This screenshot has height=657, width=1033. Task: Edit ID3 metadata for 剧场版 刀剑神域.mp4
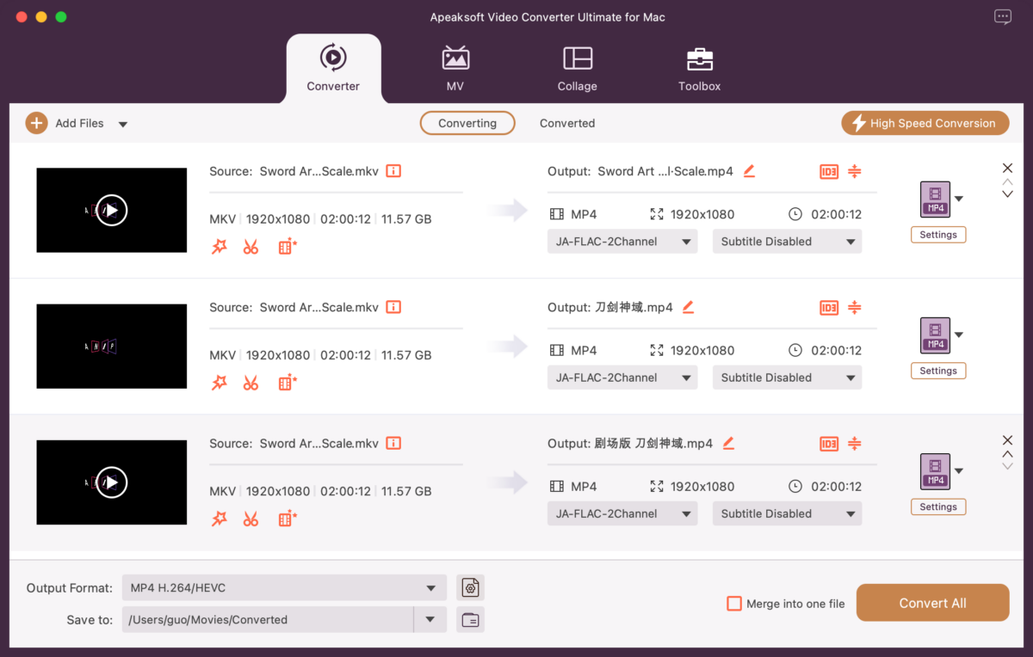click(x=828, y=444)
